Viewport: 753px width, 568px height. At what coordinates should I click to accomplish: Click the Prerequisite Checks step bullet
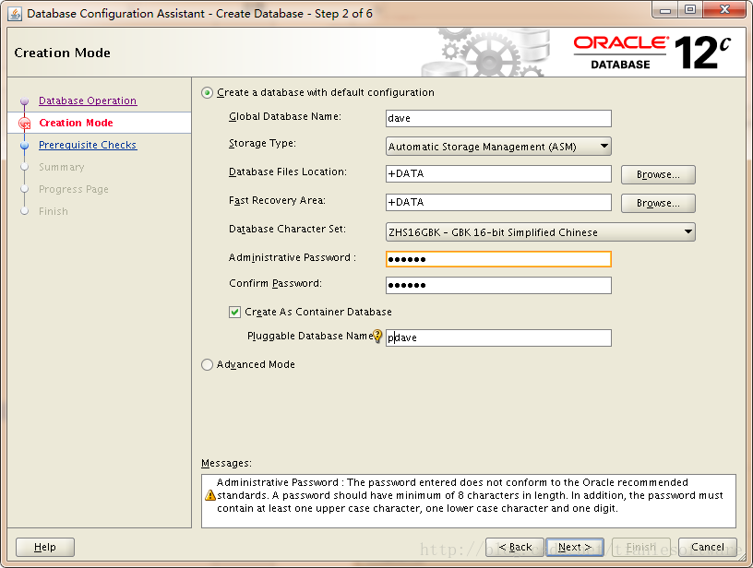[25, 146]
